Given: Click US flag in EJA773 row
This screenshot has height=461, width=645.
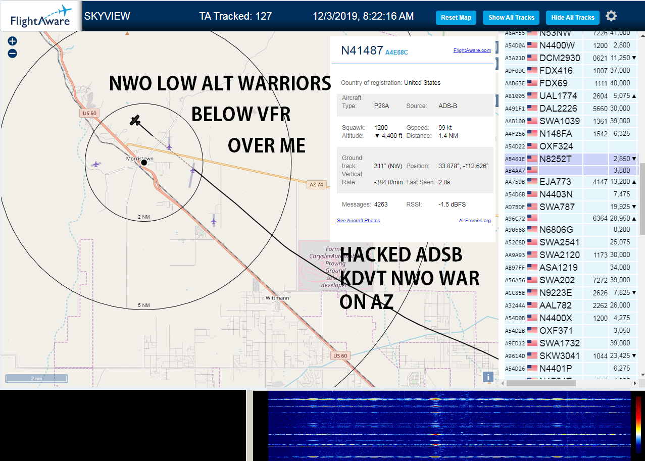Looking at the screenshot, I should click(x=532, y=182).
